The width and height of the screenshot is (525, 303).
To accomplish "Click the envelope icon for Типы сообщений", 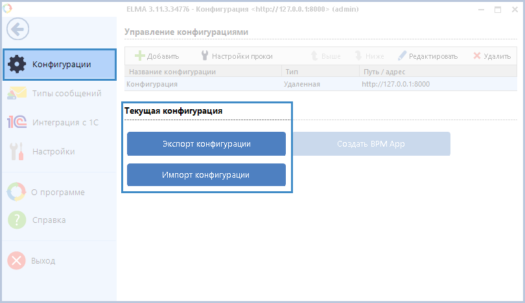I will 17,93.
